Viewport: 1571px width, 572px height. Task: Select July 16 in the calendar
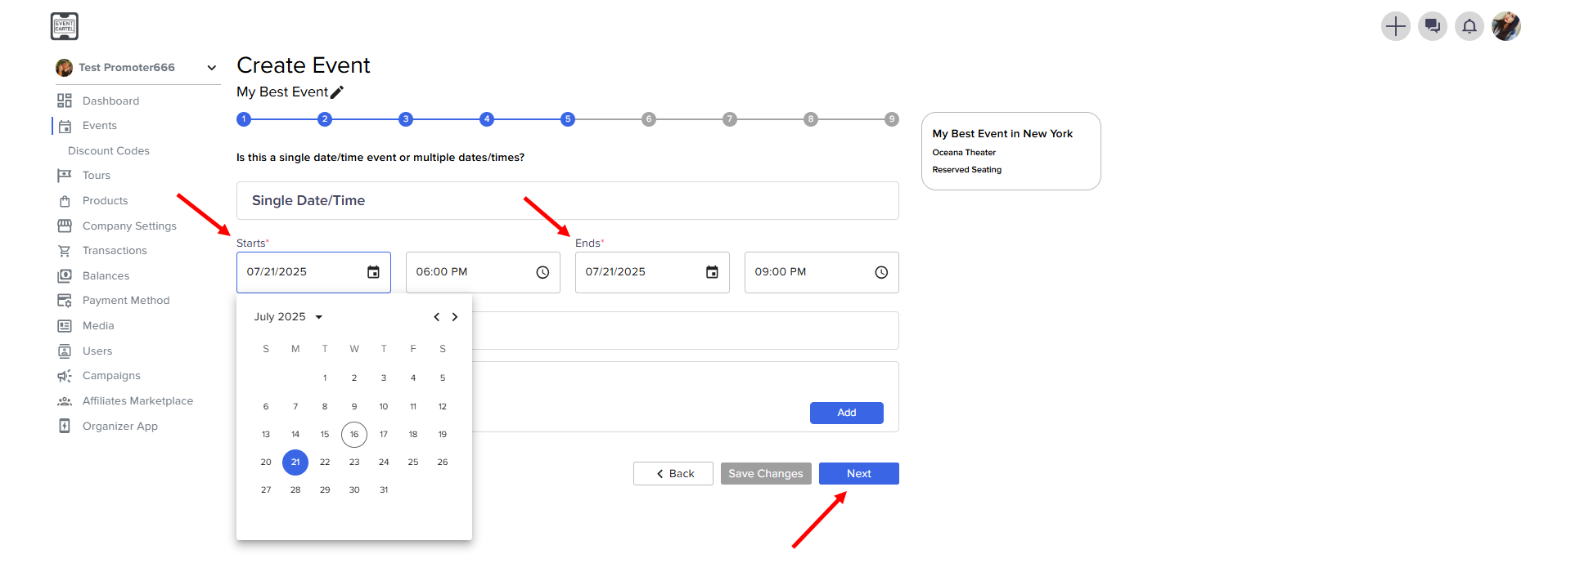point(354,435)
